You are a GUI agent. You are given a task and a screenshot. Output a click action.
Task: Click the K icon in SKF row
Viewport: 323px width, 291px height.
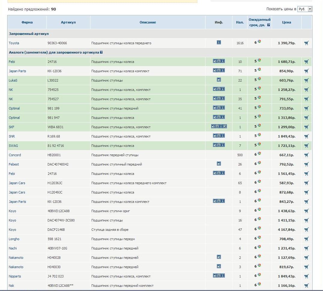click(x=225, y=126)
